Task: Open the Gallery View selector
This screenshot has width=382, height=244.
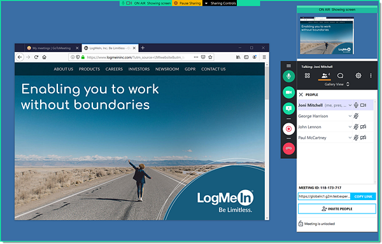Action: [337, 85]
